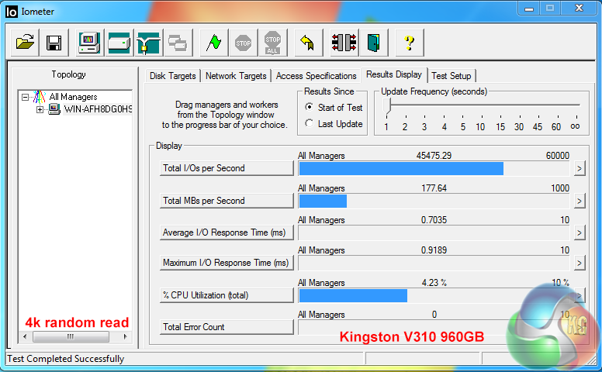This screenshot has width=602, height=372.
Task: Select Start of Test radio button
Action: click(309, 107)
